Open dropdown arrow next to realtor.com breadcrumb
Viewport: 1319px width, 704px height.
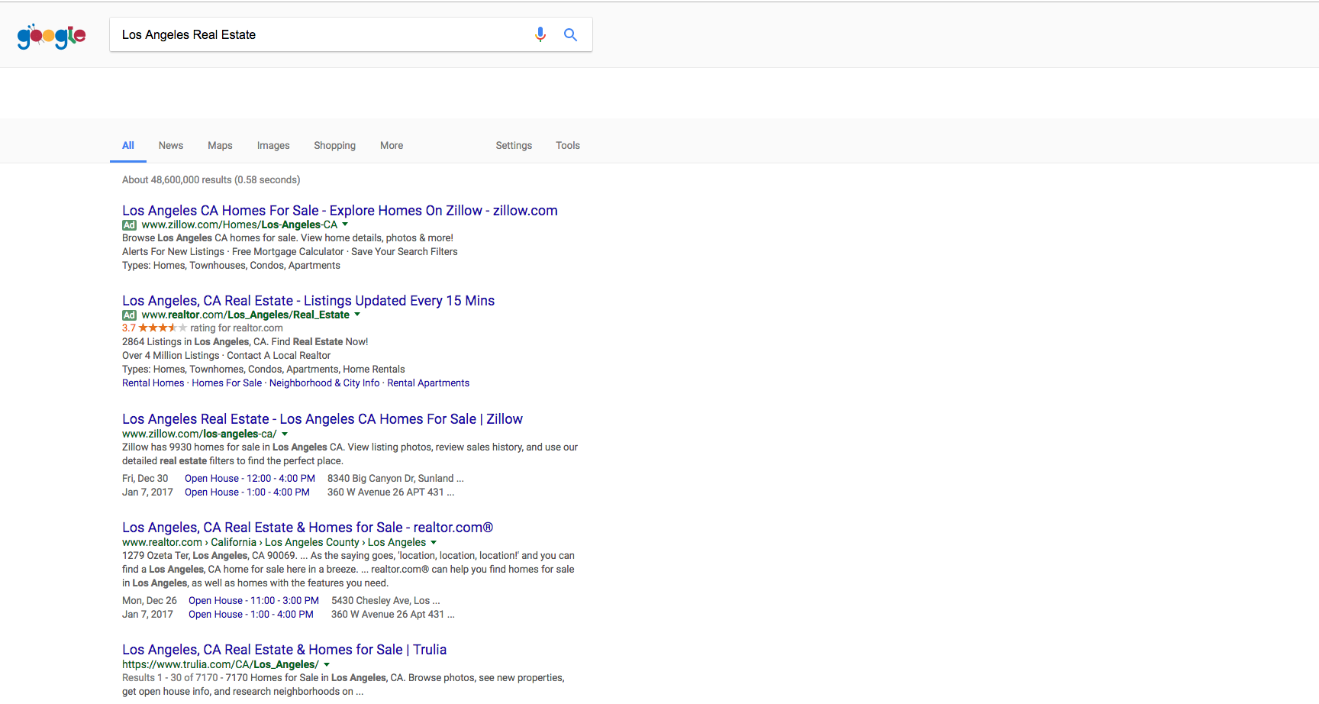pos(434,542)
